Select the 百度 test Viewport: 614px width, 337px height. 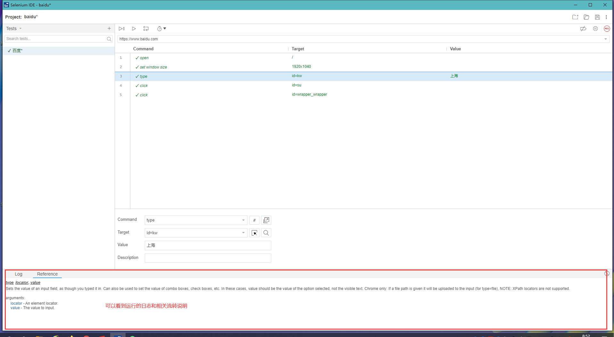click(x=59, y=51)
